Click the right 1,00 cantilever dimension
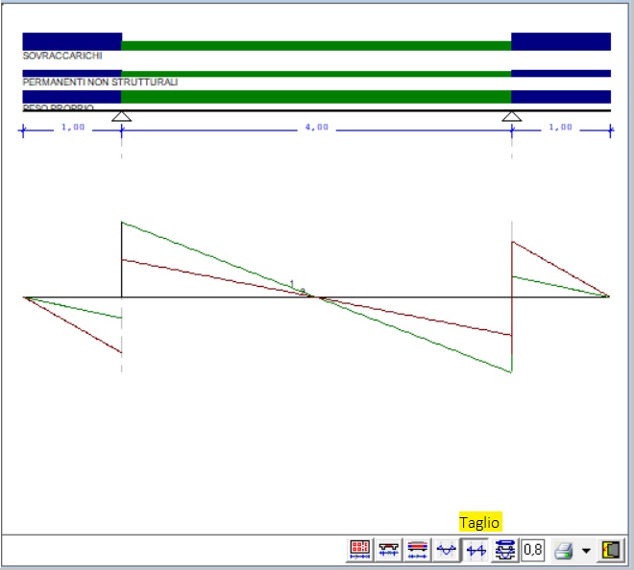634x570 pixels. 560,128
